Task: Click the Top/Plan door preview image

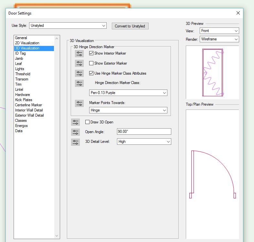Action: (212, 174)
